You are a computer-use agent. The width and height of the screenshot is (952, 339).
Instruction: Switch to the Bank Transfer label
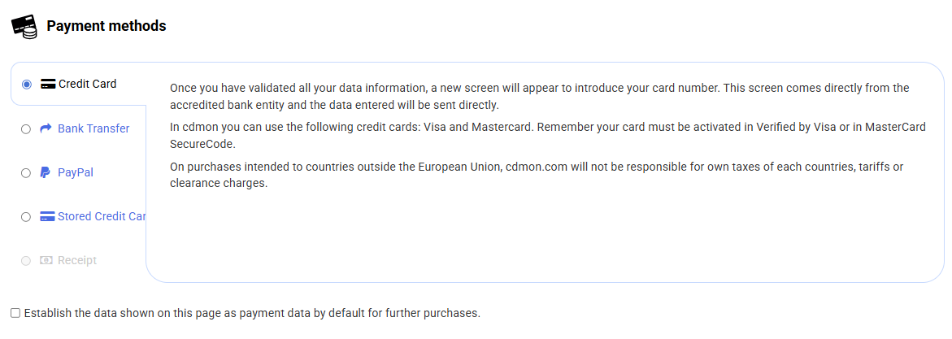pyautogui.click(x=93, y=128)
